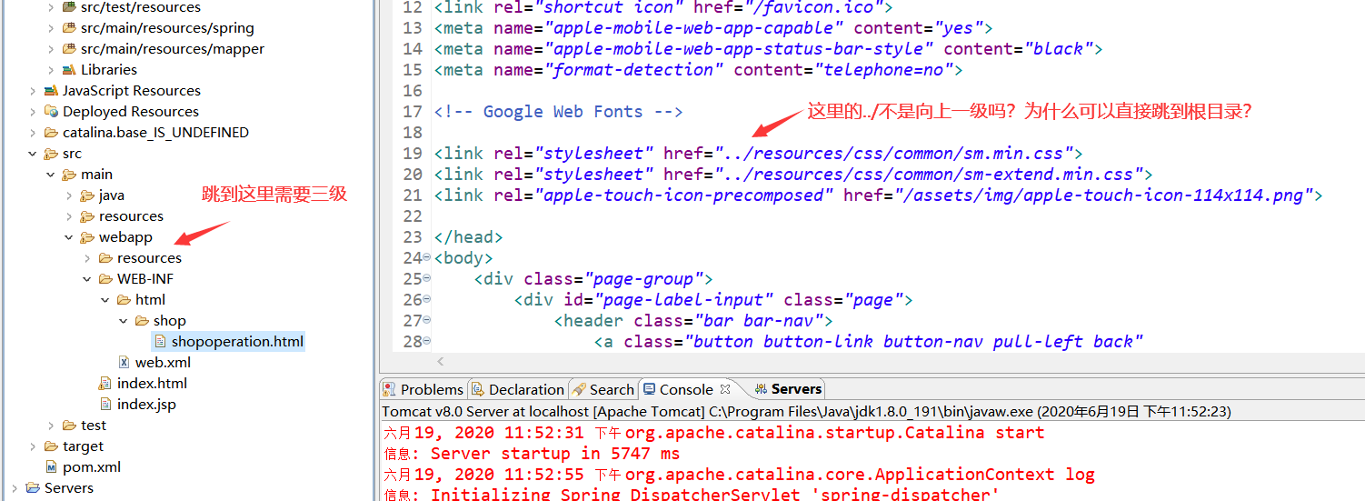This screenshot has width=1365, height=501.
Task: Toggle code folding at line 25 page-group div
Action: click(427, 279)
